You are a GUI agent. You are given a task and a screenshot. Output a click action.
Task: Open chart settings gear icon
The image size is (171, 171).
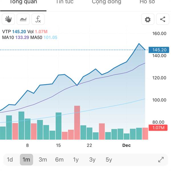pos(148,19)
